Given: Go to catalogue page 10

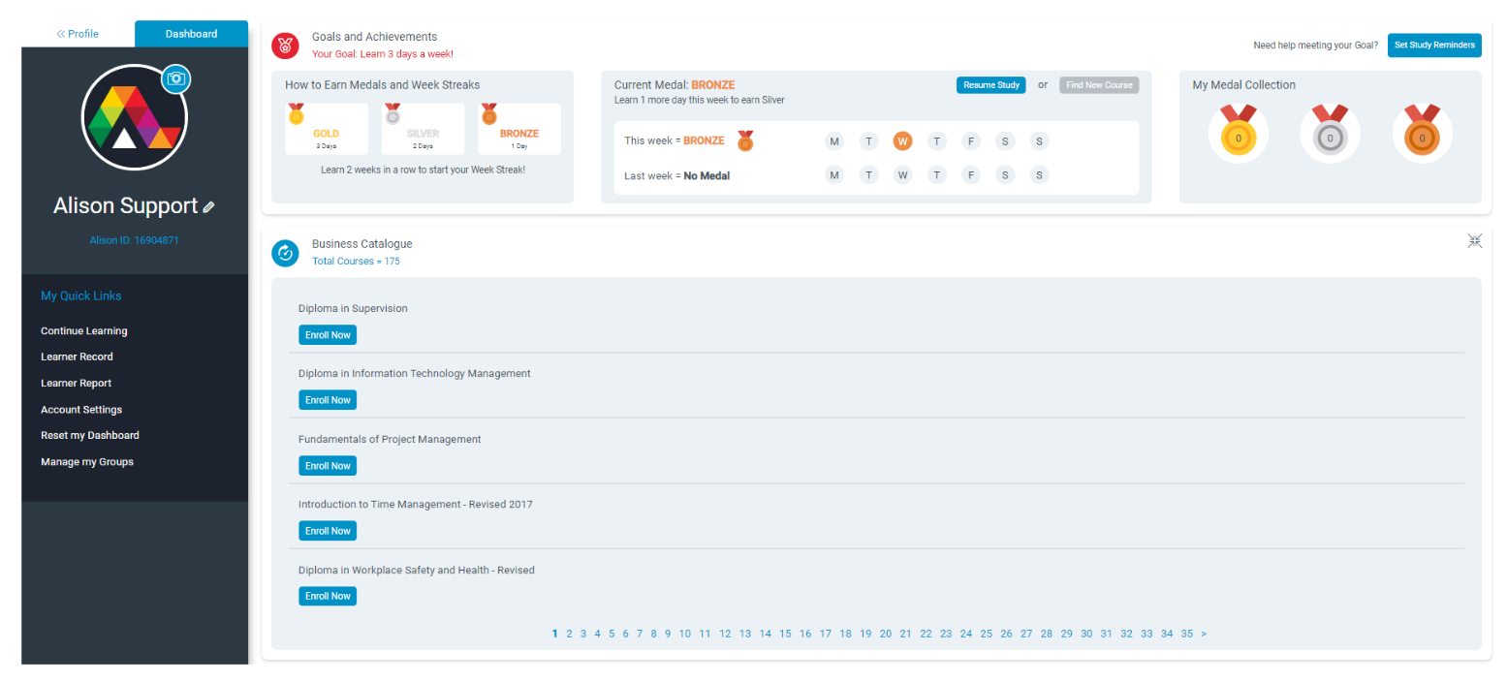Looking at the screenshot, I should click(x=685, y=634).
